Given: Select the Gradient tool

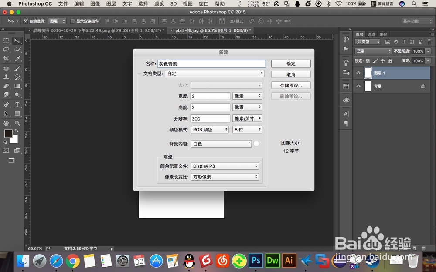Looking at the screenshot, I should (x=17, y=86).
